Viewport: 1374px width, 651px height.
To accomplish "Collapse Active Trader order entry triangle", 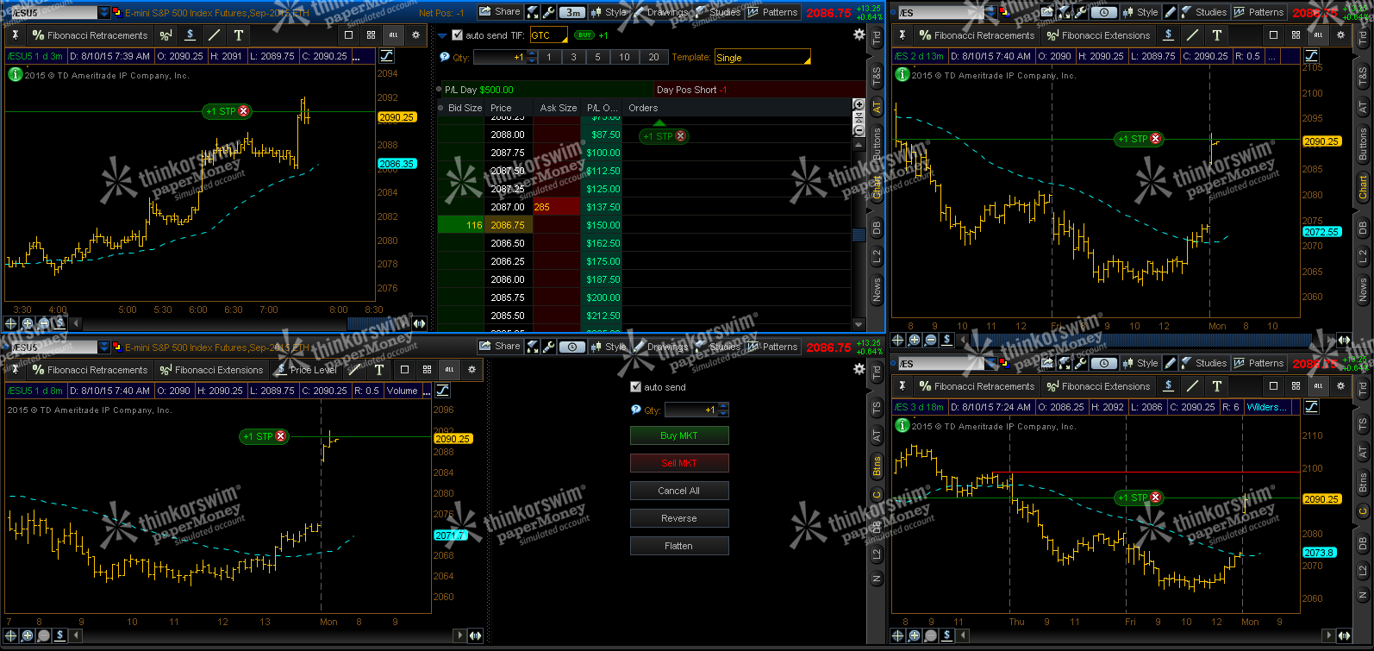I will point(443,35).
